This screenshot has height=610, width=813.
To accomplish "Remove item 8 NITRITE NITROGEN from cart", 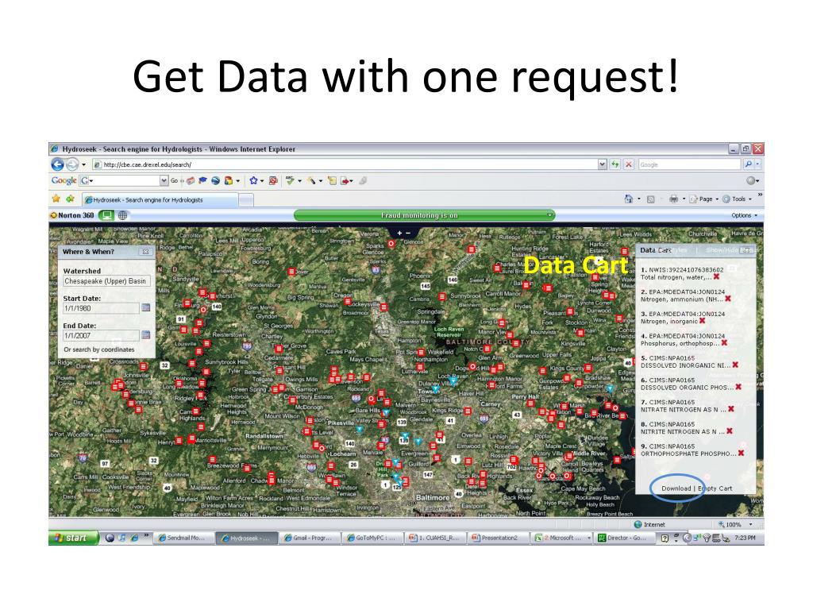I will [730, 431].
